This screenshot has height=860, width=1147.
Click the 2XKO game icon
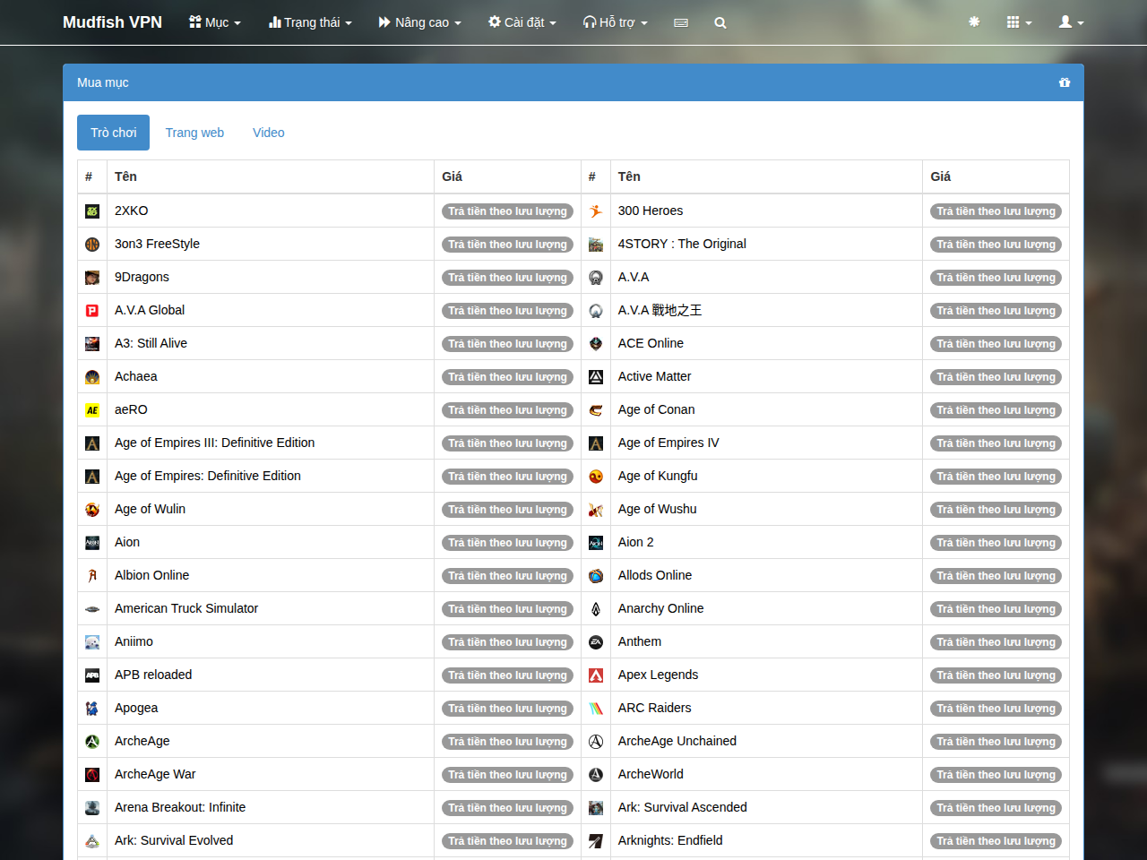tap(92, 211)
